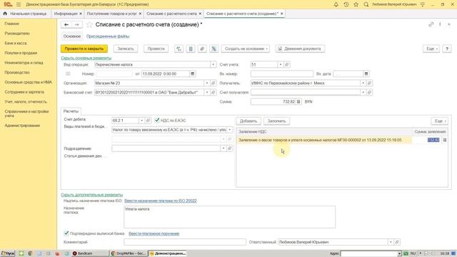The height and width of the screenshot is (257, 457).
Task: Expand the Организация dropdown
Action: pyautogui.click(x=207, y=83)
